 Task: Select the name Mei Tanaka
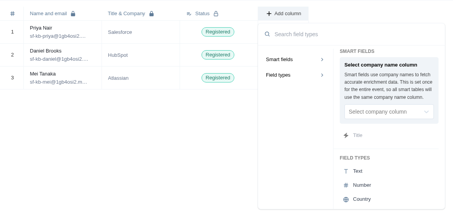tap(43, 74)
